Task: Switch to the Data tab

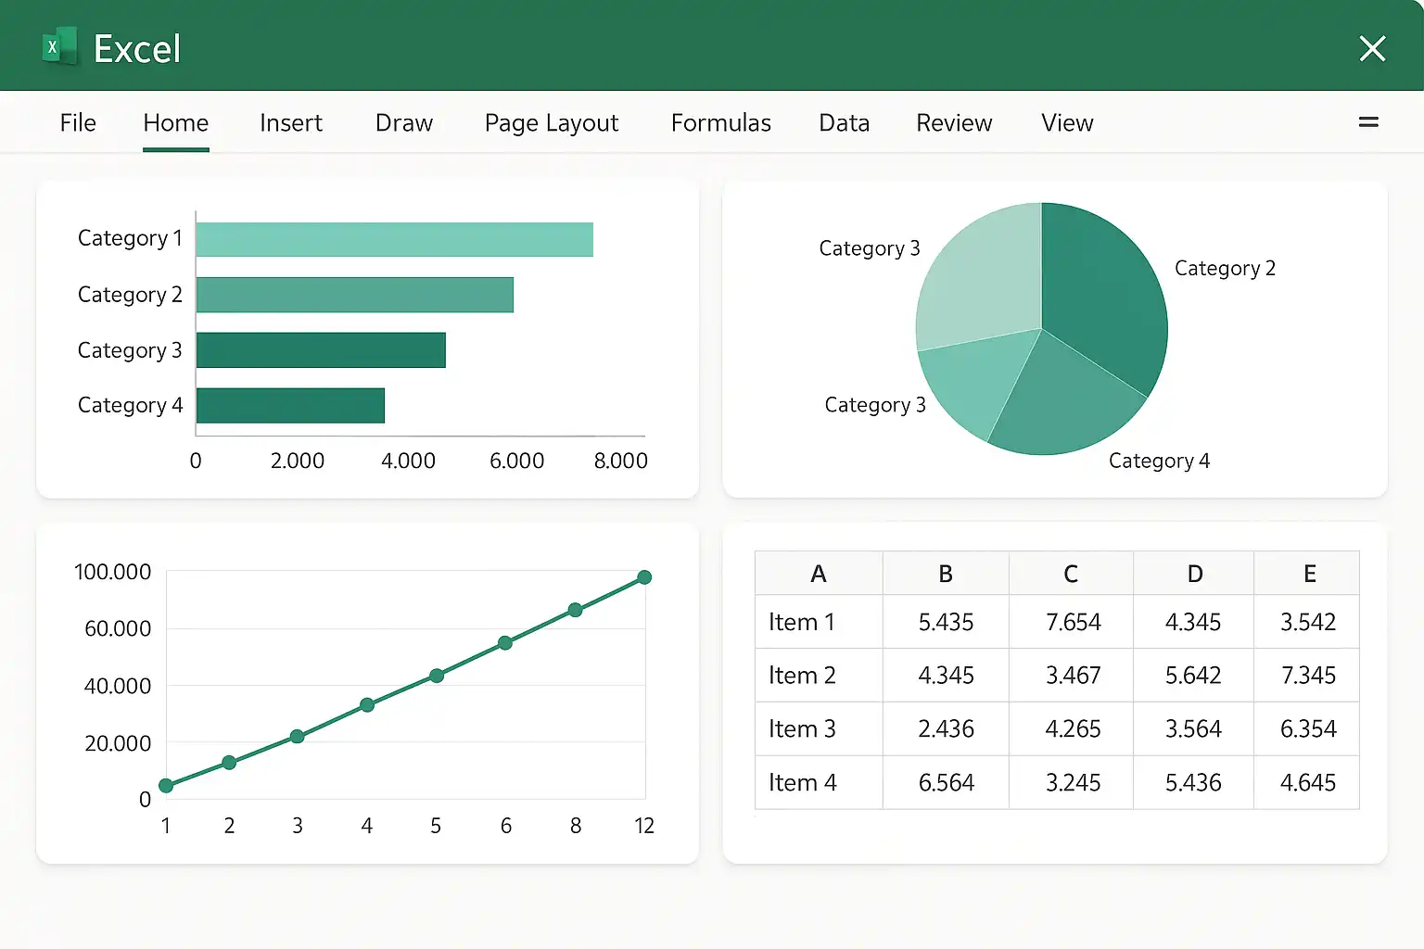Action: tap(844, 123)
